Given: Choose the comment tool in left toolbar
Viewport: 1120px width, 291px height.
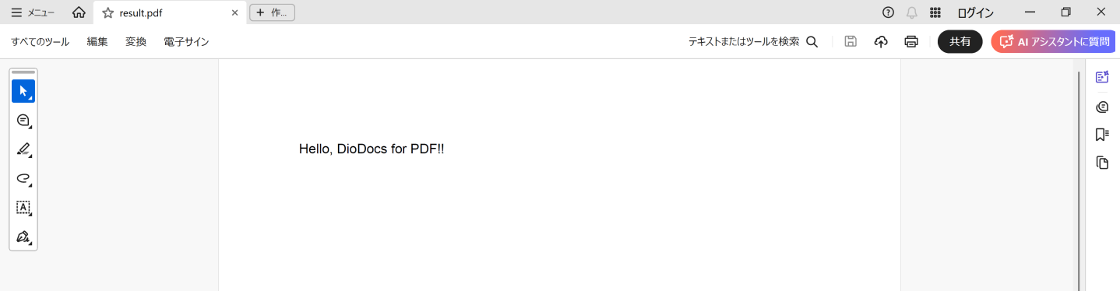Looking at the screenshot, I should (23, 121).
